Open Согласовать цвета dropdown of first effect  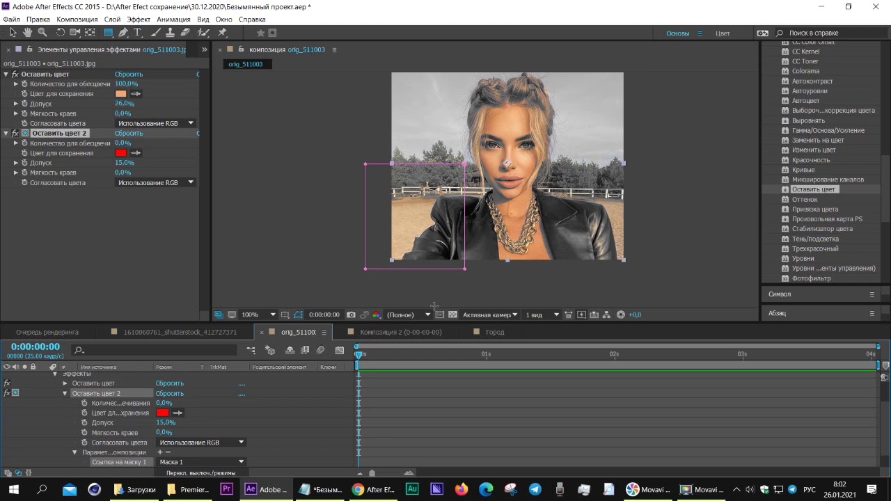point(155,123)
